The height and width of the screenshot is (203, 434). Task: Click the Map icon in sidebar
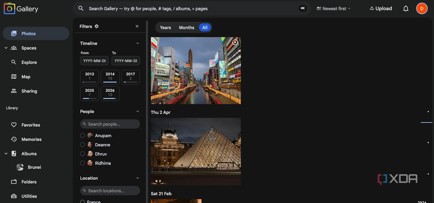[x=14, y=77]
